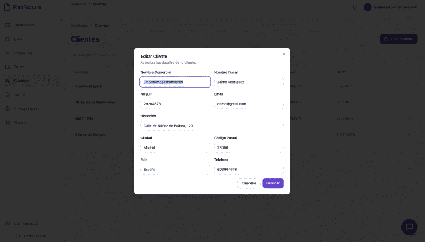Open the To-do sidebar item
Viewport: 425px width, 242px height.
[20, 67]
